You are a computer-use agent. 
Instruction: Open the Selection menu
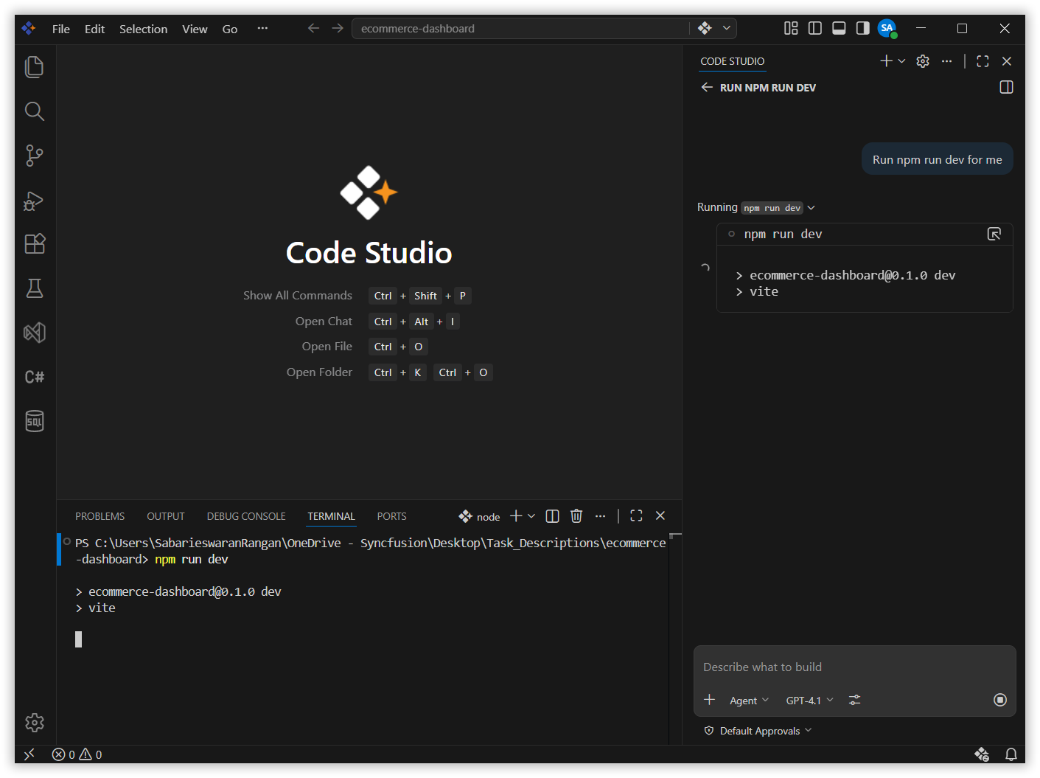(144, 29)
